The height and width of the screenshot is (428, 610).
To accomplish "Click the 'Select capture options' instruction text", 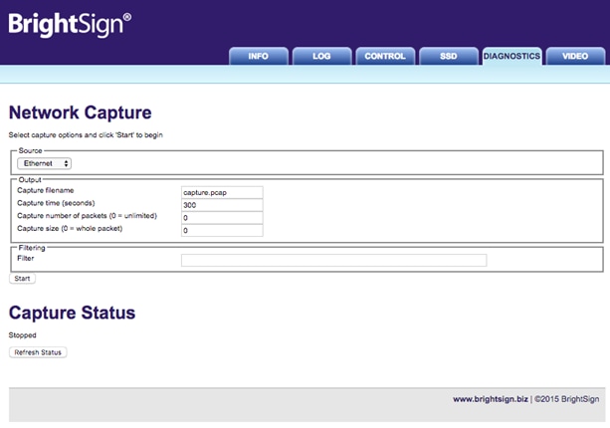I will click(86, 135).
